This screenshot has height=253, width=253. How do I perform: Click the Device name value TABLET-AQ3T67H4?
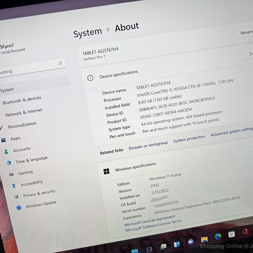(x=153, y=85)
